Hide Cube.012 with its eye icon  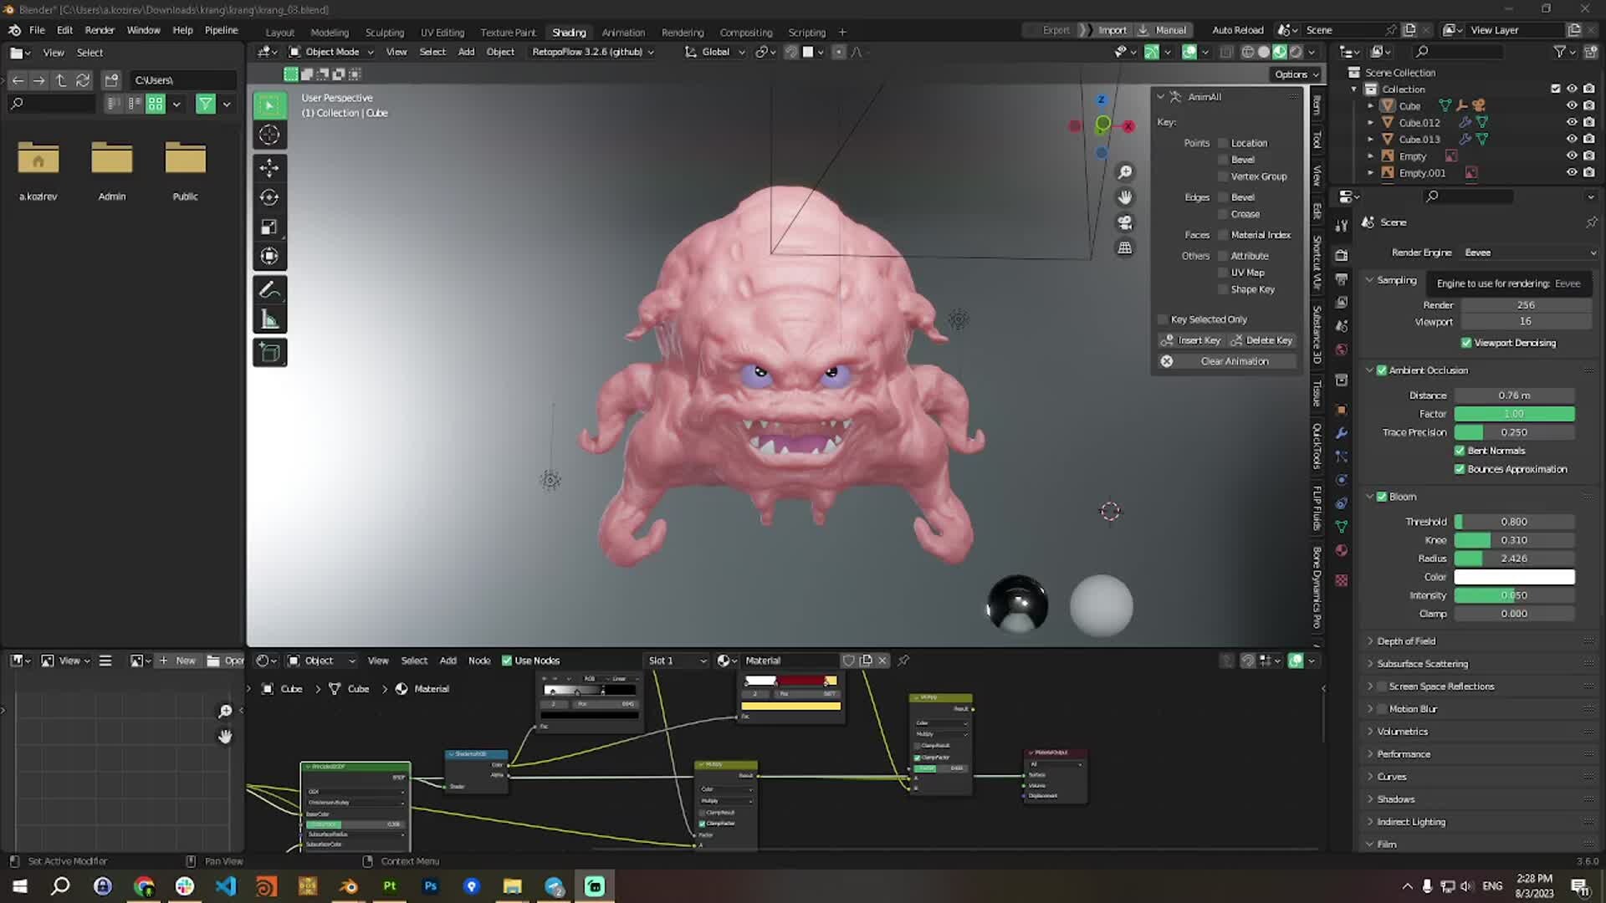pos(1572,122)
